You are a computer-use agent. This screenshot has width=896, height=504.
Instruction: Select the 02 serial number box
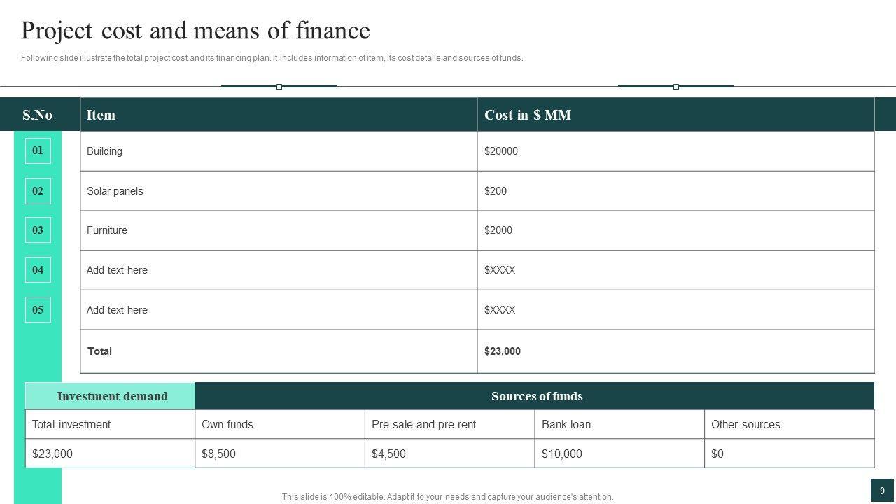click(x=38, y=191)
